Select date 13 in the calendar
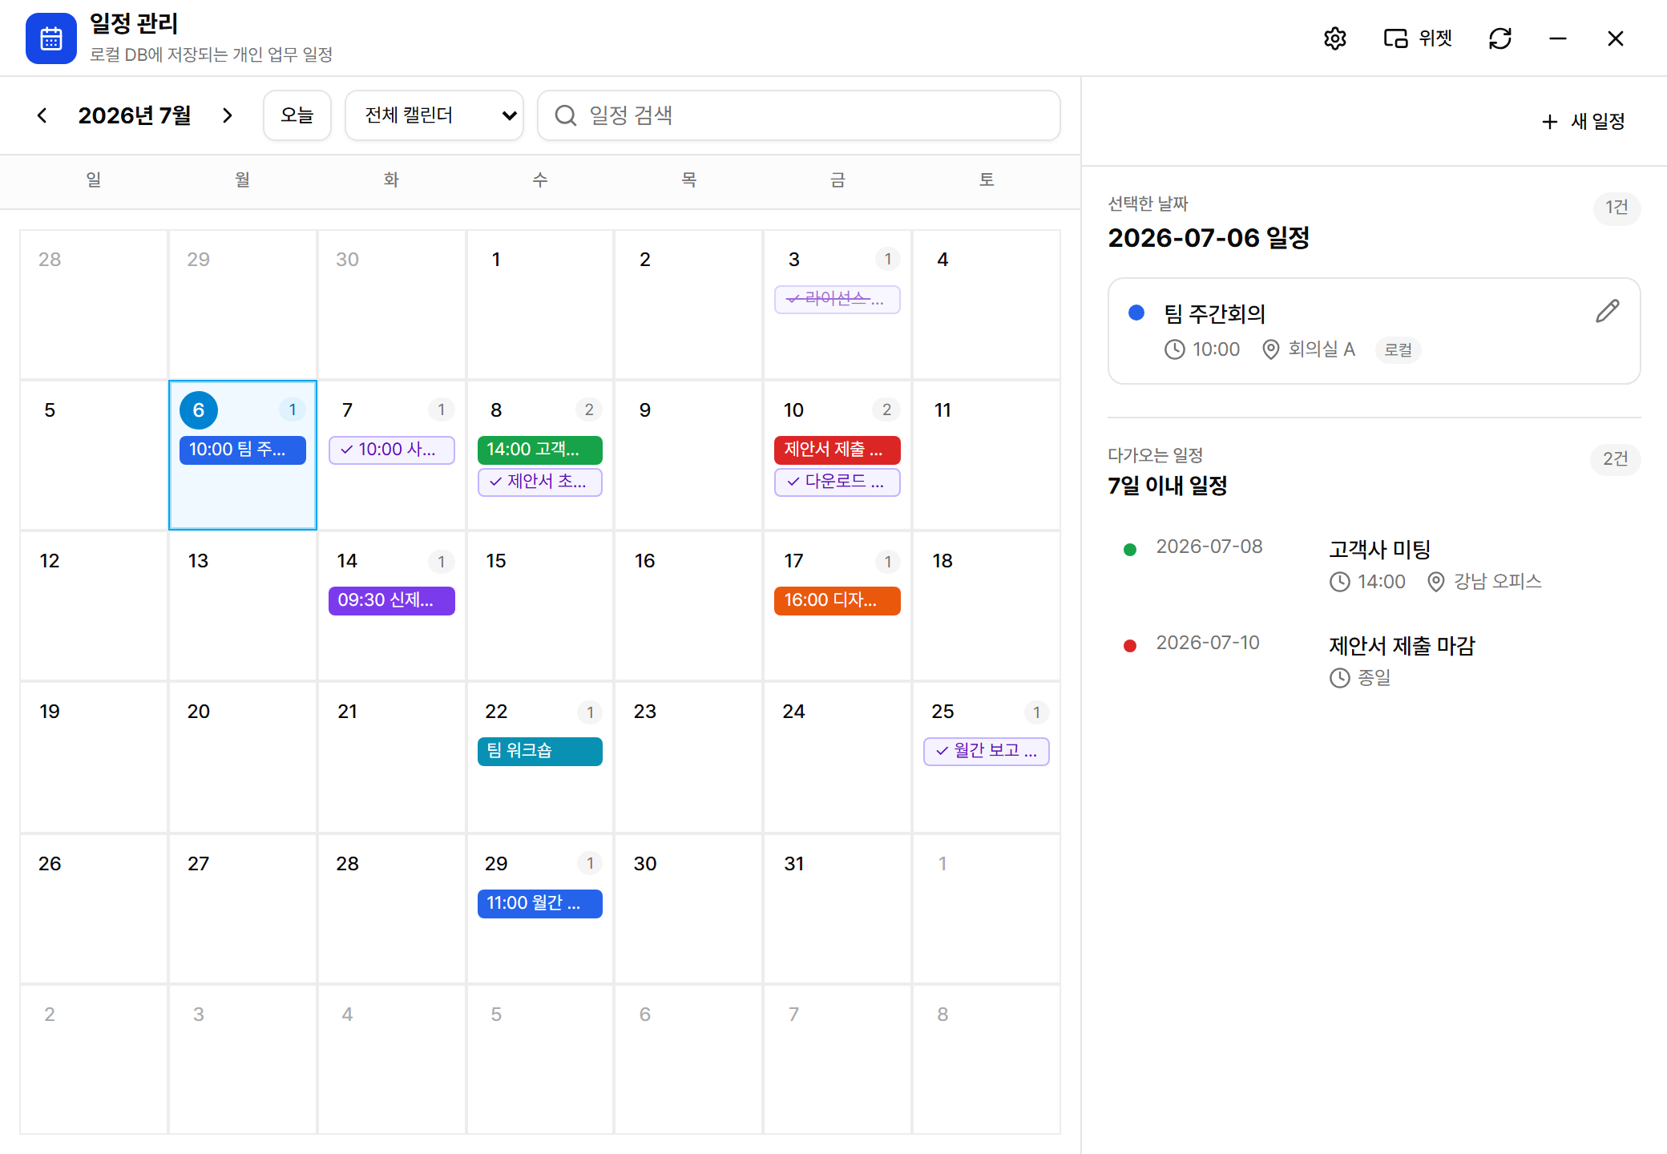This screenshot has height=1154, width=1667. click(198, 561)
